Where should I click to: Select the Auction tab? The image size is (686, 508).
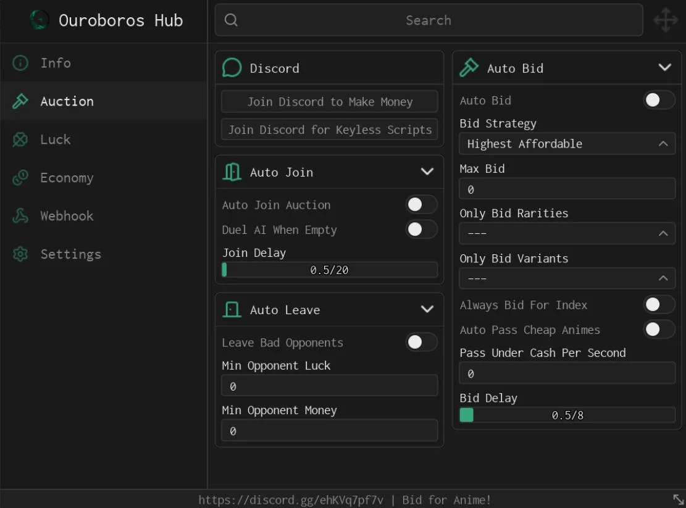tap(103, 101)
